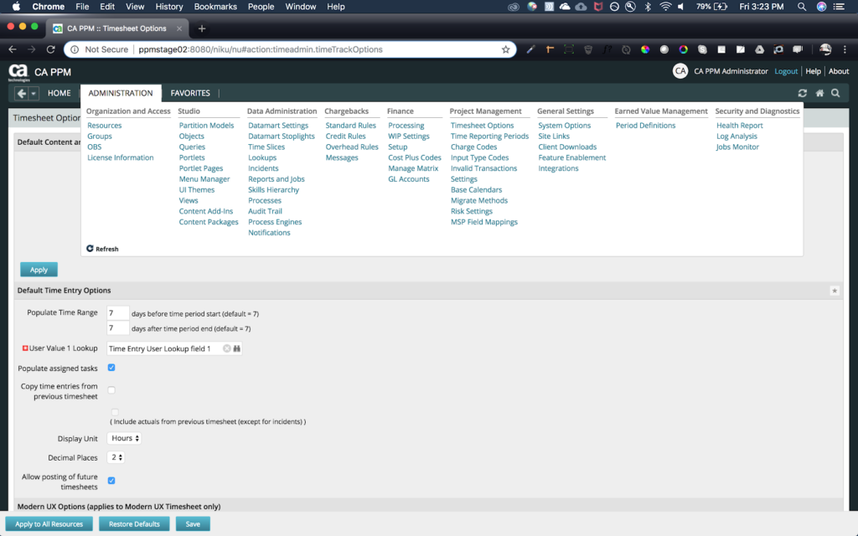Image resolution: width=858 pixels, height=536 pixels.
Task: Enable Copy time entries from previous timesheet
Action: click(x=111, y=389)
